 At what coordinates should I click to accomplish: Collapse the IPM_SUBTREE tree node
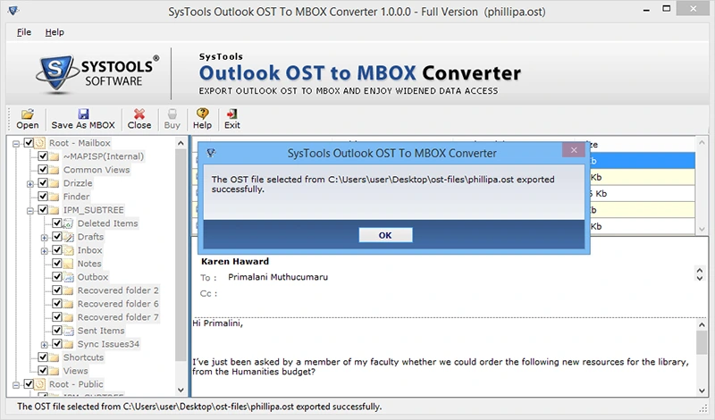click(30, 211)
